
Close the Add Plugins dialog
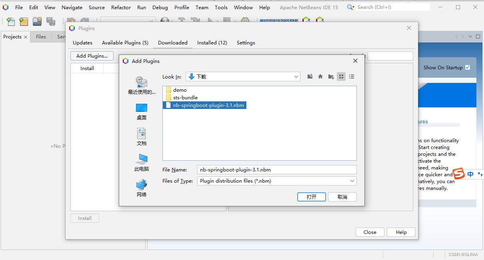click(x=355, y=61)
